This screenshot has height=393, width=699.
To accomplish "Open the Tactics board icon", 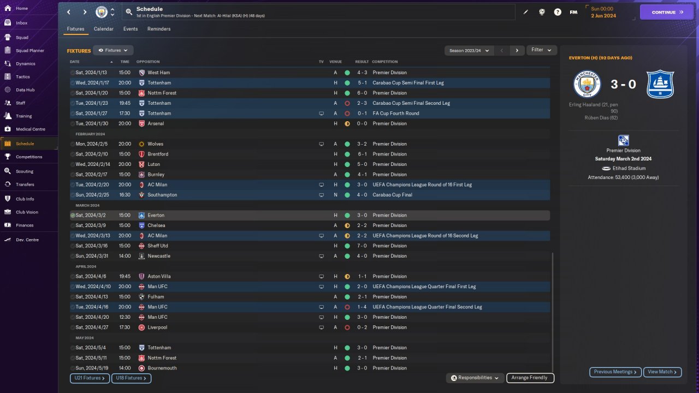I will 8,77.
